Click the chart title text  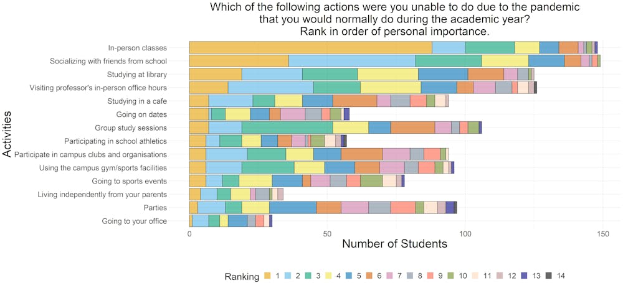pos(394,19)
